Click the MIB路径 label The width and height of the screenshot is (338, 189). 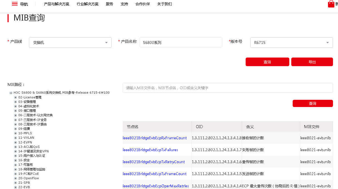coord(16,84)
